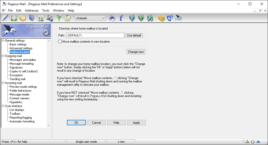Collapse the User interface tree node
This screenshot has height=145, width=268.
pyautogui.click(x=3, y=106)
